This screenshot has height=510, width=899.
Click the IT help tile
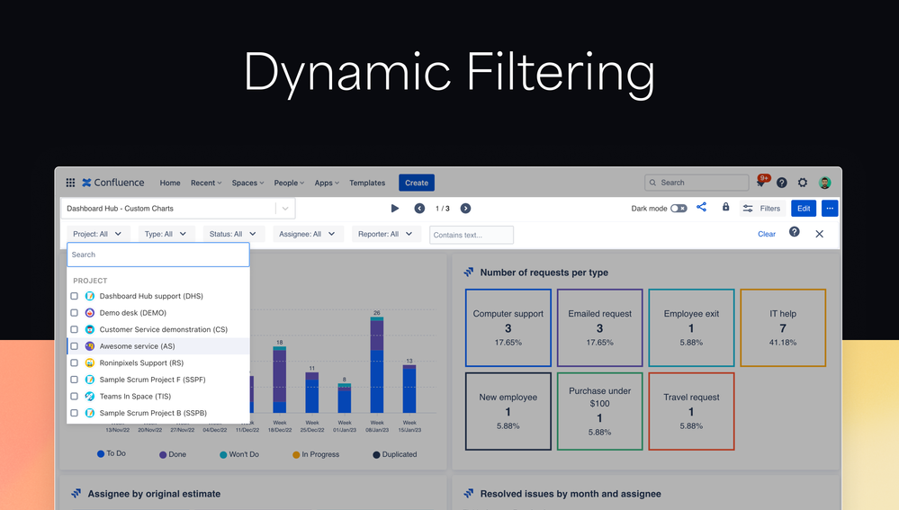(x=783, y=327)
